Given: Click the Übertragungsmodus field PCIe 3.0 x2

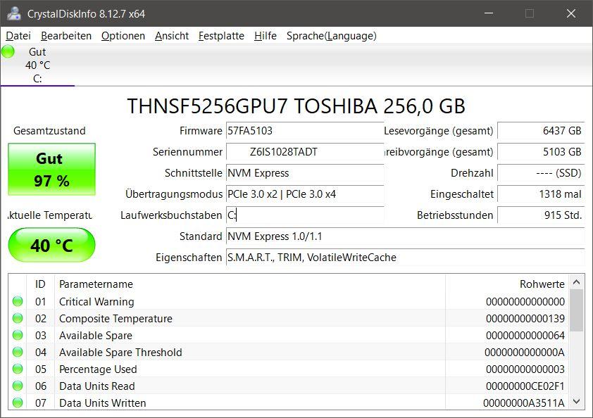Looking at the screenshot, I should [x=305, y=194].
